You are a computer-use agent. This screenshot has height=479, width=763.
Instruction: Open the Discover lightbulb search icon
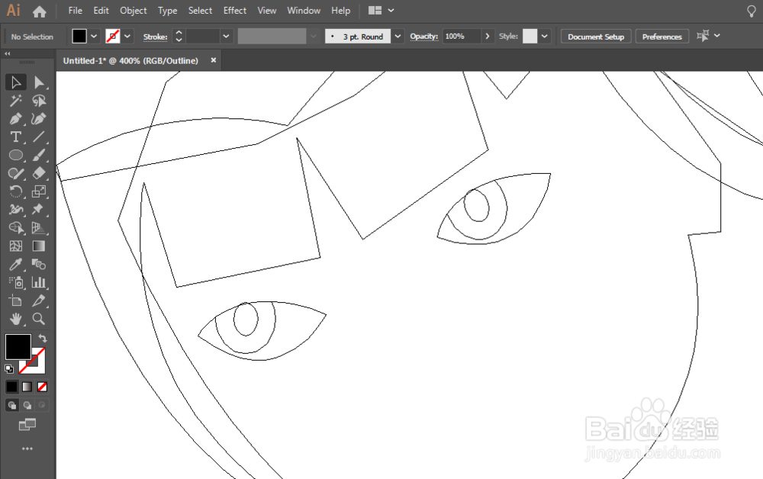752,11
